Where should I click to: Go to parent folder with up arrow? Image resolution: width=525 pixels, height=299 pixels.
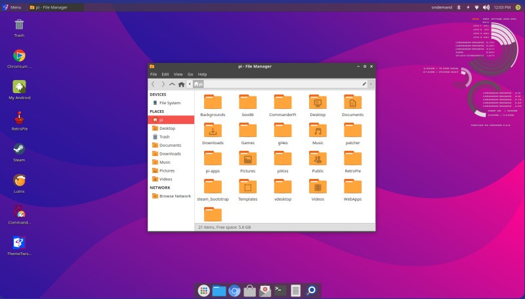pos(172,84)
